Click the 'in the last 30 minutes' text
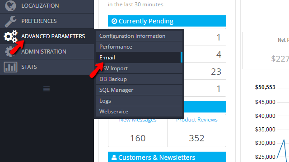The width and height of the screenshot is (289, 162). pos(135,4)
